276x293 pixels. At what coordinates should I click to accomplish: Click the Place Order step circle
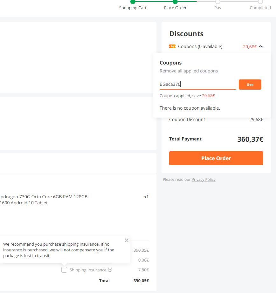pos(175,2)
